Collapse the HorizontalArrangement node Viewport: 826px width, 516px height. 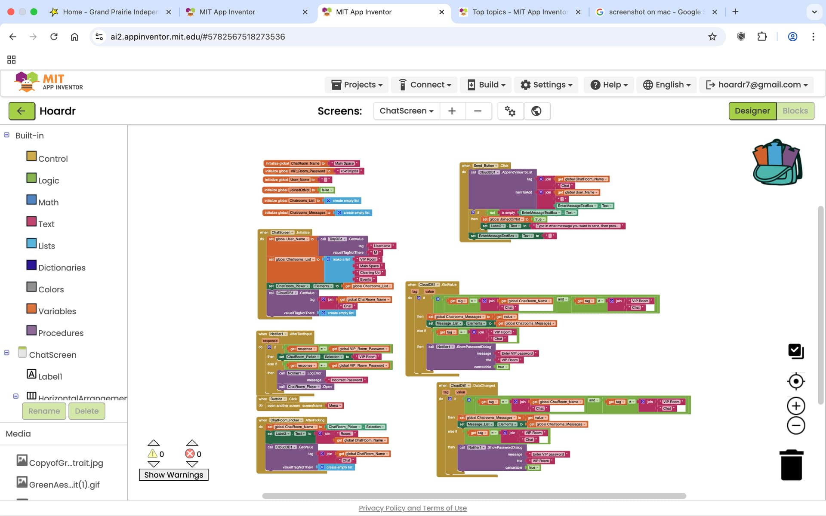(16, 396)
